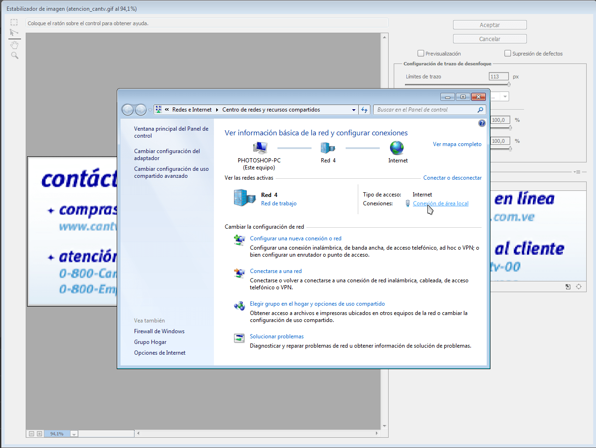Image resolution: width=596 pixels, height=448 pixels.
Task: Click the zoom out minus button
Action: [31, 434]
